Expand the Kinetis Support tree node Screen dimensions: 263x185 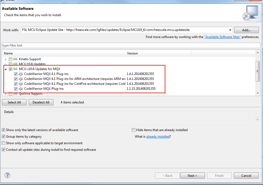point(5,59)
